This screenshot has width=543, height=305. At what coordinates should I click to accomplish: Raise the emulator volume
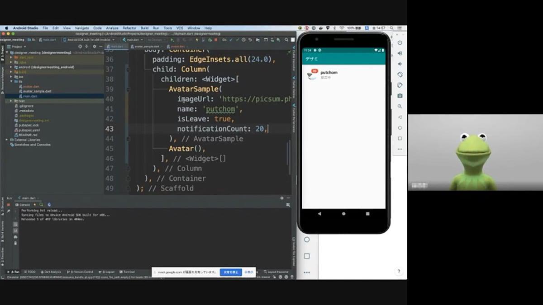tap(400, 53)
